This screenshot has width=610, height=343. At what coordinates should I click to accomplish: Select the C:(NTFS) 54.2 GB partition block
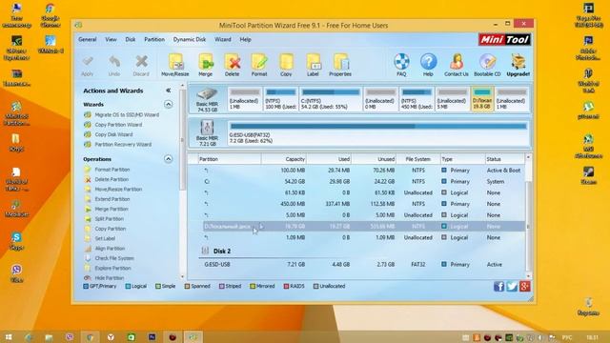pyautogui.click(x=331, y=99)
